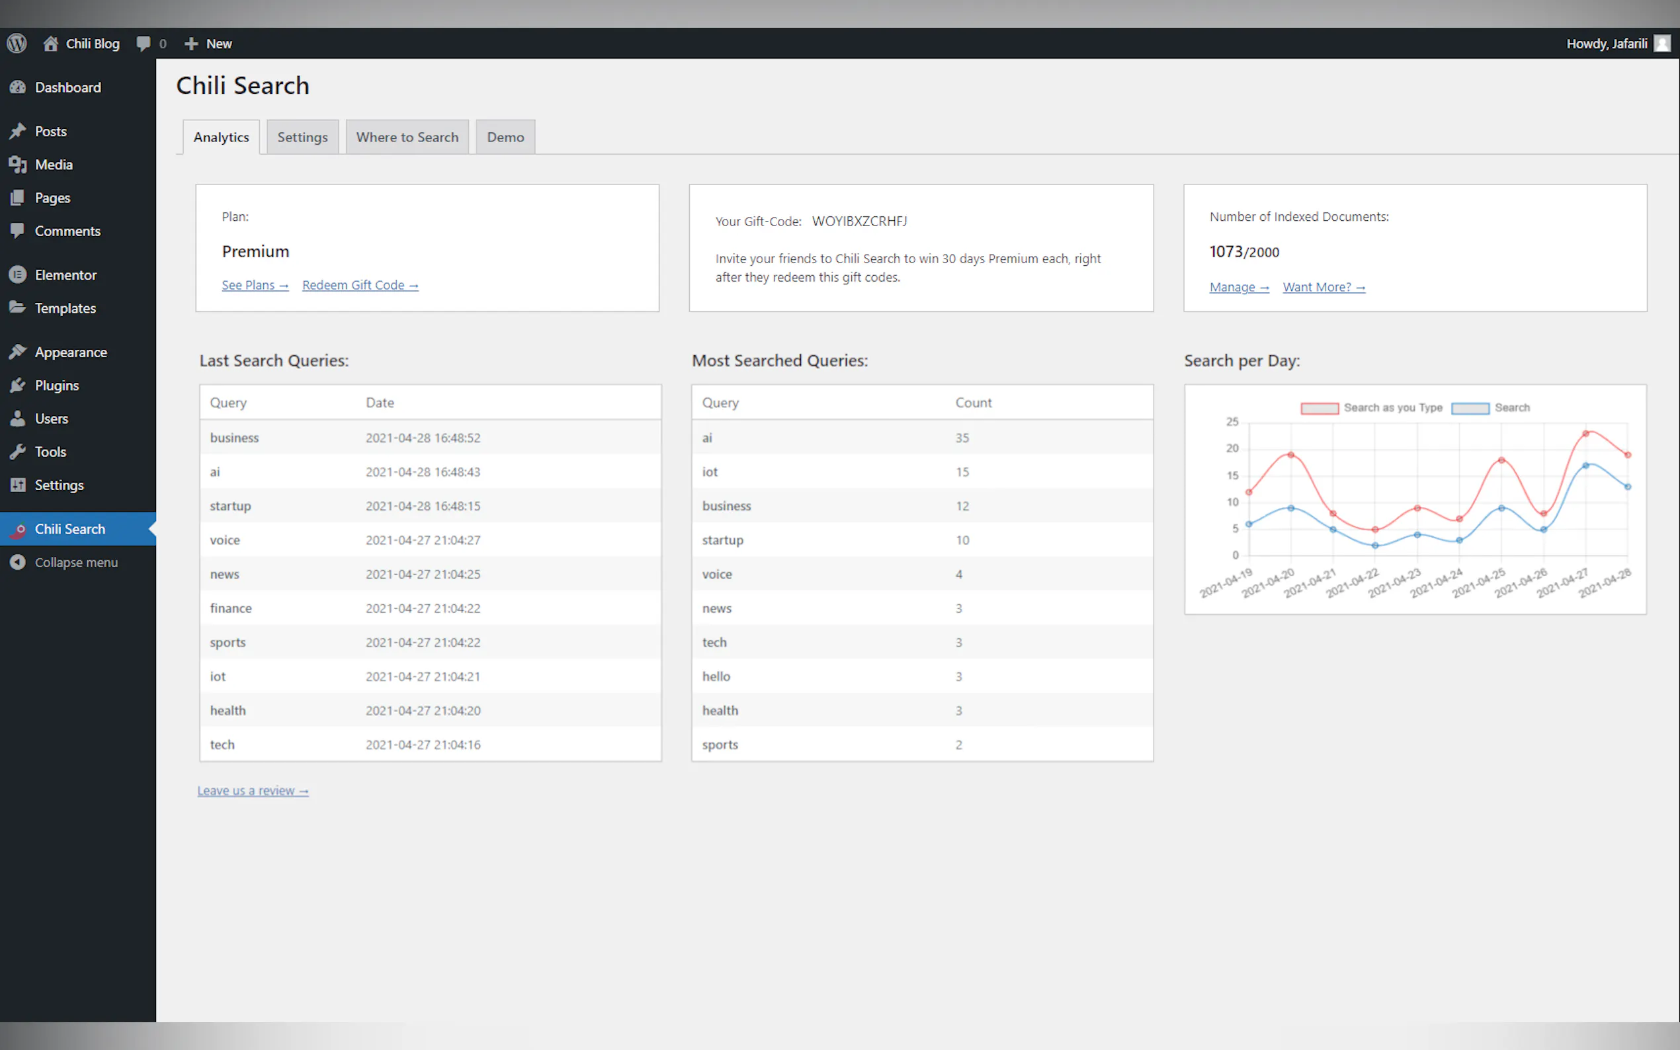Open the Dashboard gauge icon in sidebar
This screenshot has height=1050, width=1680.
pyautogui.click(x=18, y=87)
